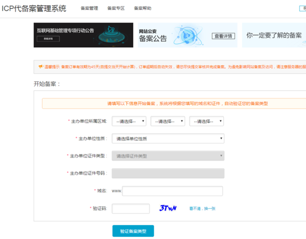Viewport: 306px width, 239px height.
Task: Open the 互联网基础管理专项行动公告 banner
Action: click(83, 35)
